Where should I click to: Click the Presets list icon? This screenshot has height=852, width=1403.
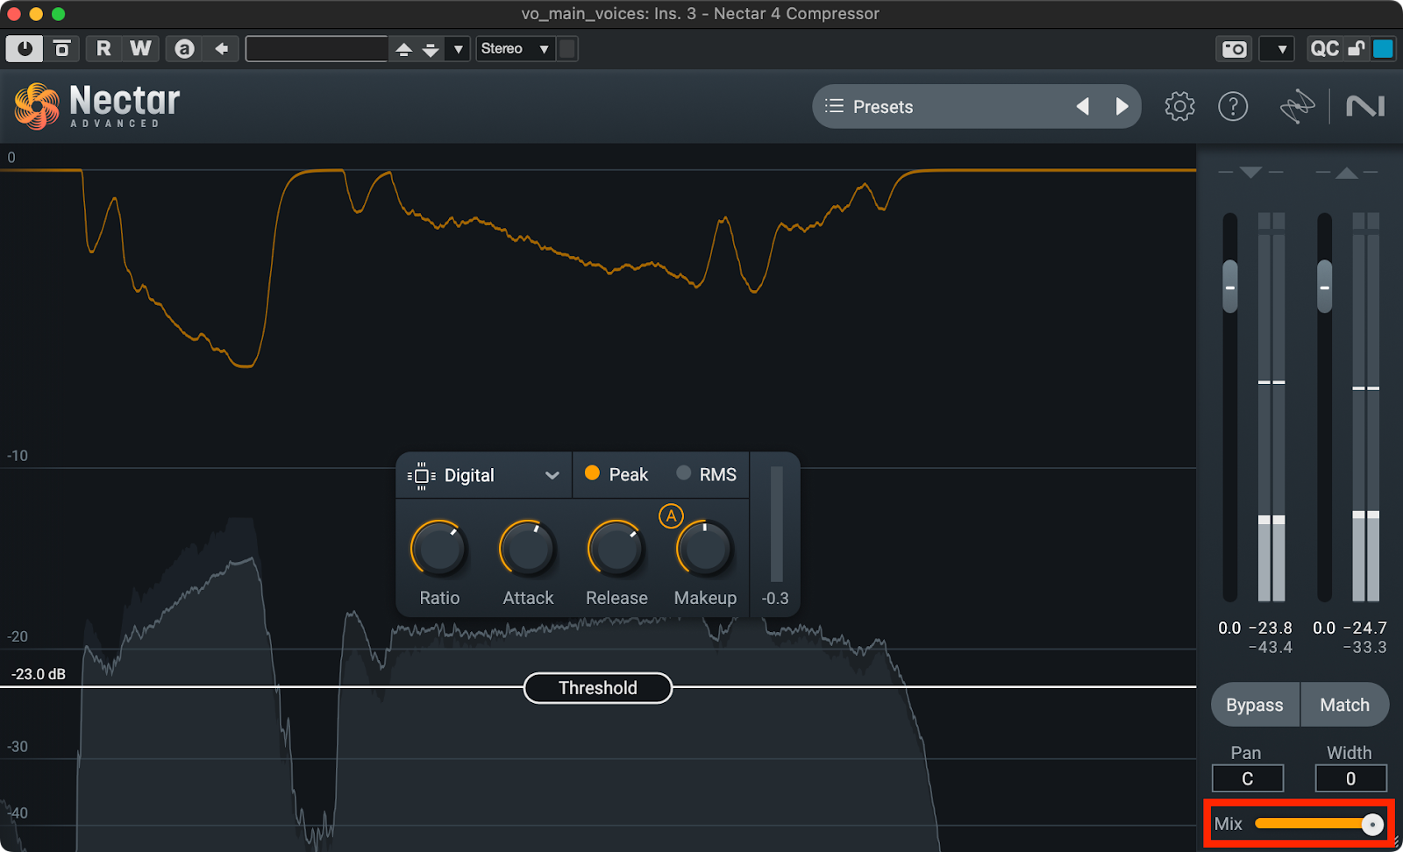834,106
